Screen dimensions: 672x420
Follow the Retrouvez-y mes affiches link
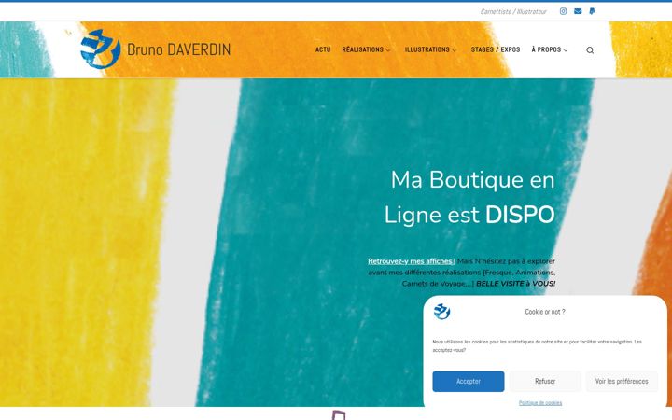412,261
